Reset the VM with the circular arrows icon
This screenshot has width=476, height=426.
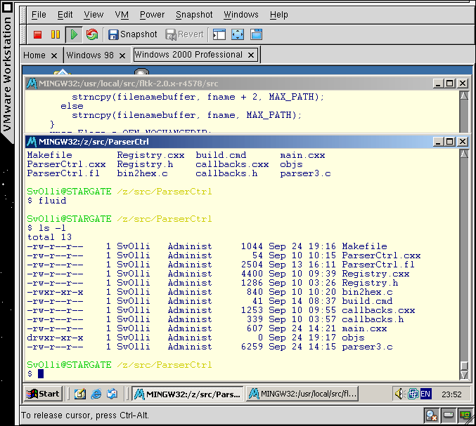[92, 34]
